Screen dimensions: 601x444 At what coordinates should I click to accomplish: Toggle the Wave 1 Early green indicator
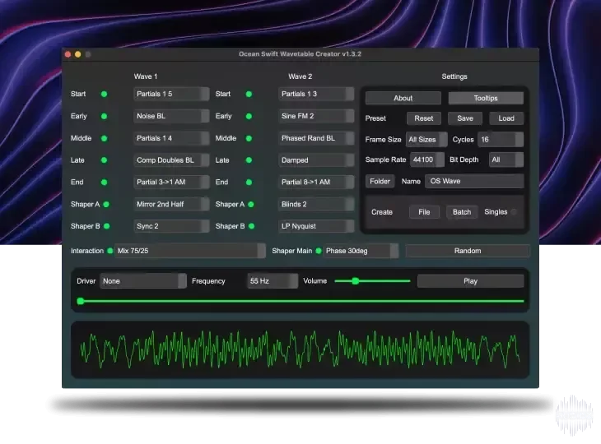(x=104, y=117)
